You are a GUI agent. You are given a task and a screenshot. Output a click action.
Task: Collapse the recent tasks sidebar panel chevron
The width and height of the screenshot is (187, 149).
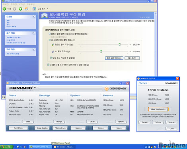(x=34, y=33)
